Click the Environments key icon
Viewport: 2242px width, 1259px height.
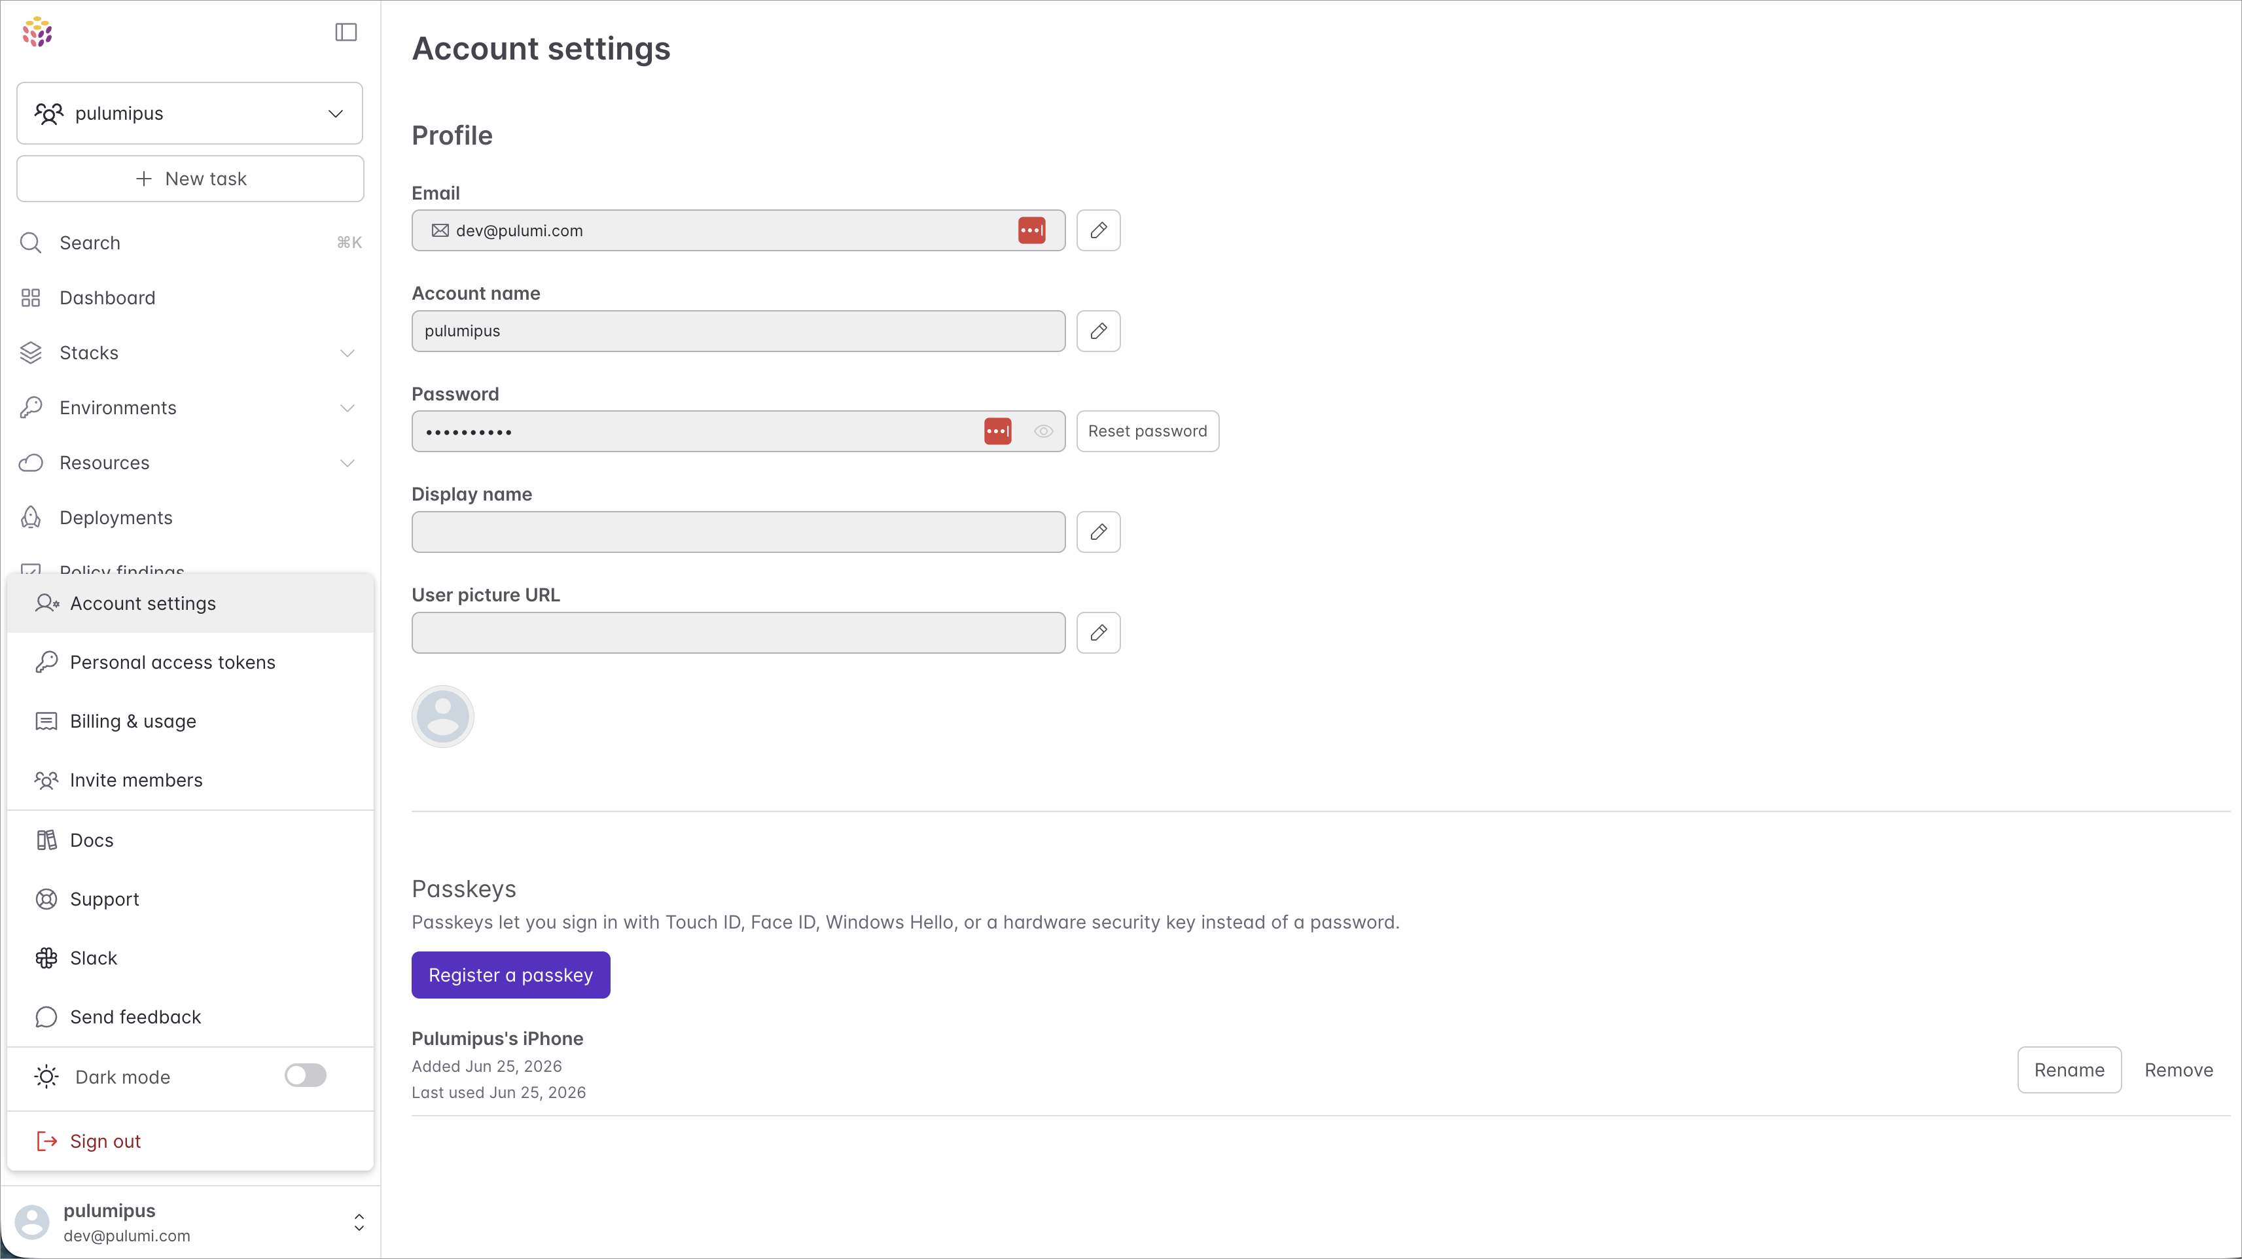(x=31, y=407)
